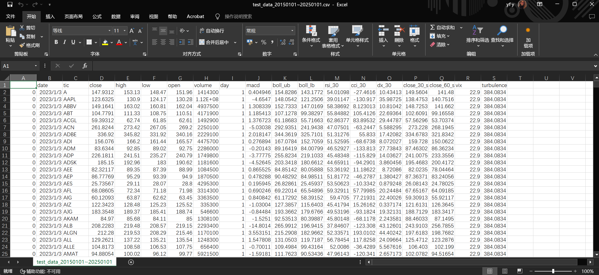This screenshot has width=599, height=275.
Task: Toggle wrap text (自动换行)
Action: click(x=212, y=31)
